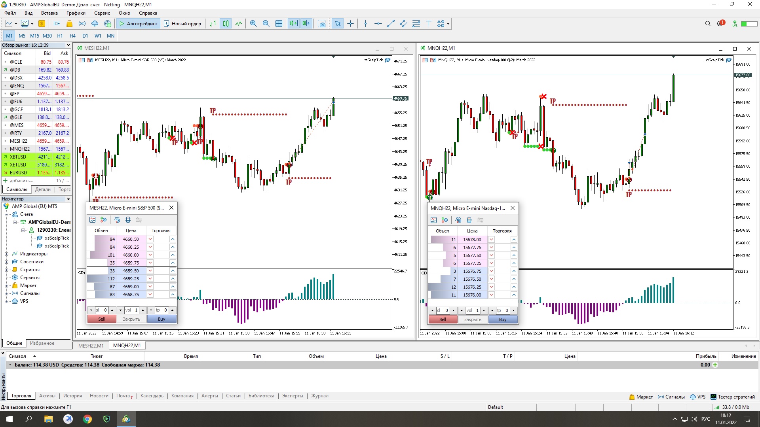
Task: Toggle chart auto-scroll to end
Action: tap(293, 24)
